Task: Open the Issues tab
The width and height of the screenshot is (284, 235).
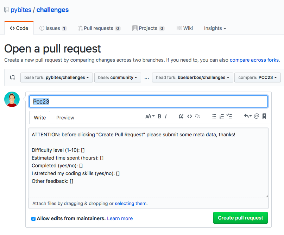Action: click(x=53, y=28)
